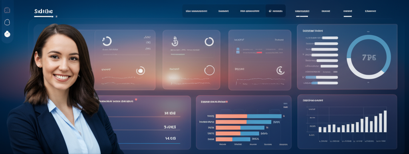Check the upper blue square in third card
The height and width of the screenshot is (154, 409).
tap(238, 49)
